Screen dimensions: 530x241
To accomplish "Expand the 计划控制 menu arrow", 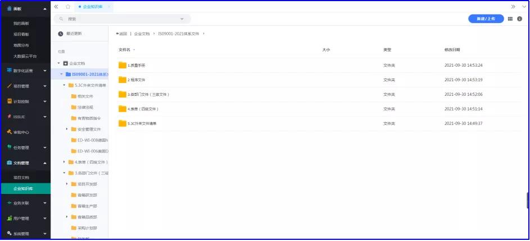I will [45, 102].
